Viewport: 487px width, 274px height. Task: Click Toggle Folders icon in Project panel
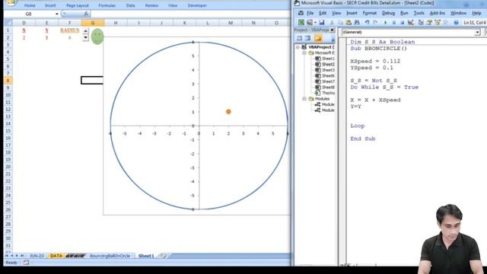click(318, 38)
